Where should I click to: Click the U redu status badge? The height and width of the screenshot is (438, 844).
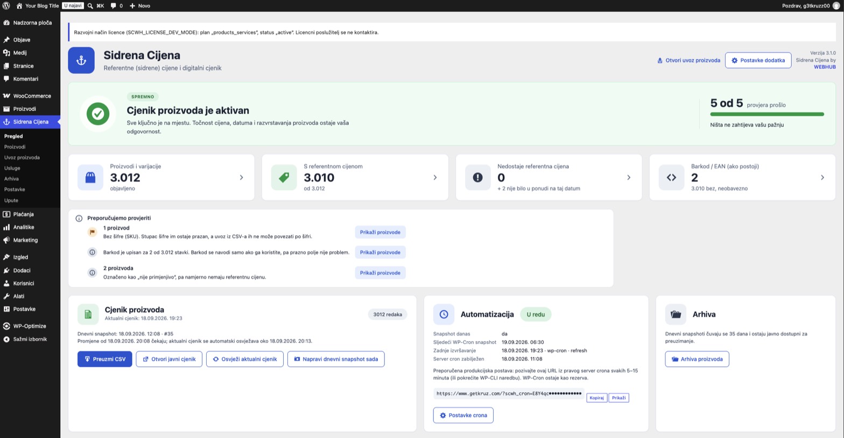pos(536,314)
